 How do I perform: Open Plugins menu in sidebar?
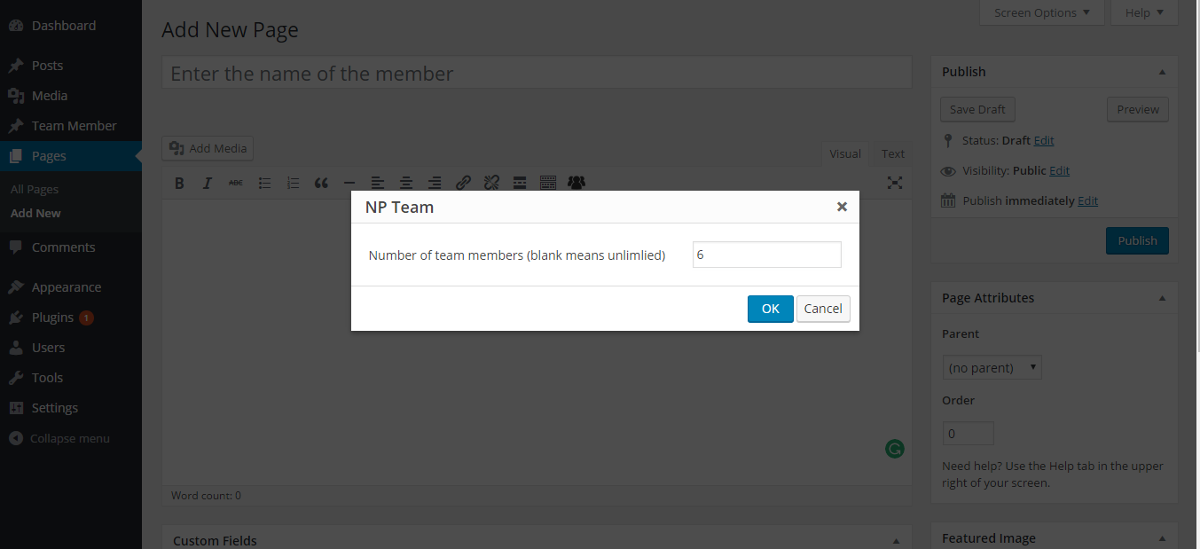point(71,318)
